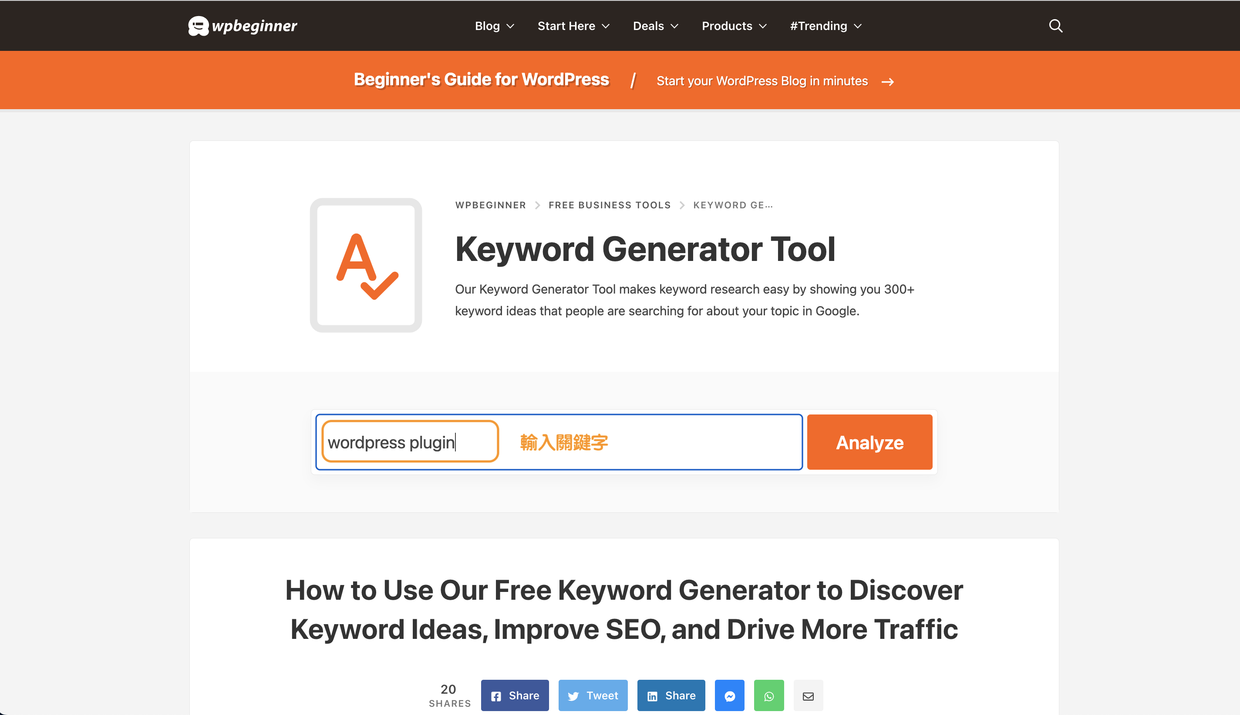
Task: Click the Analyze button
Action: coord(869,441)
